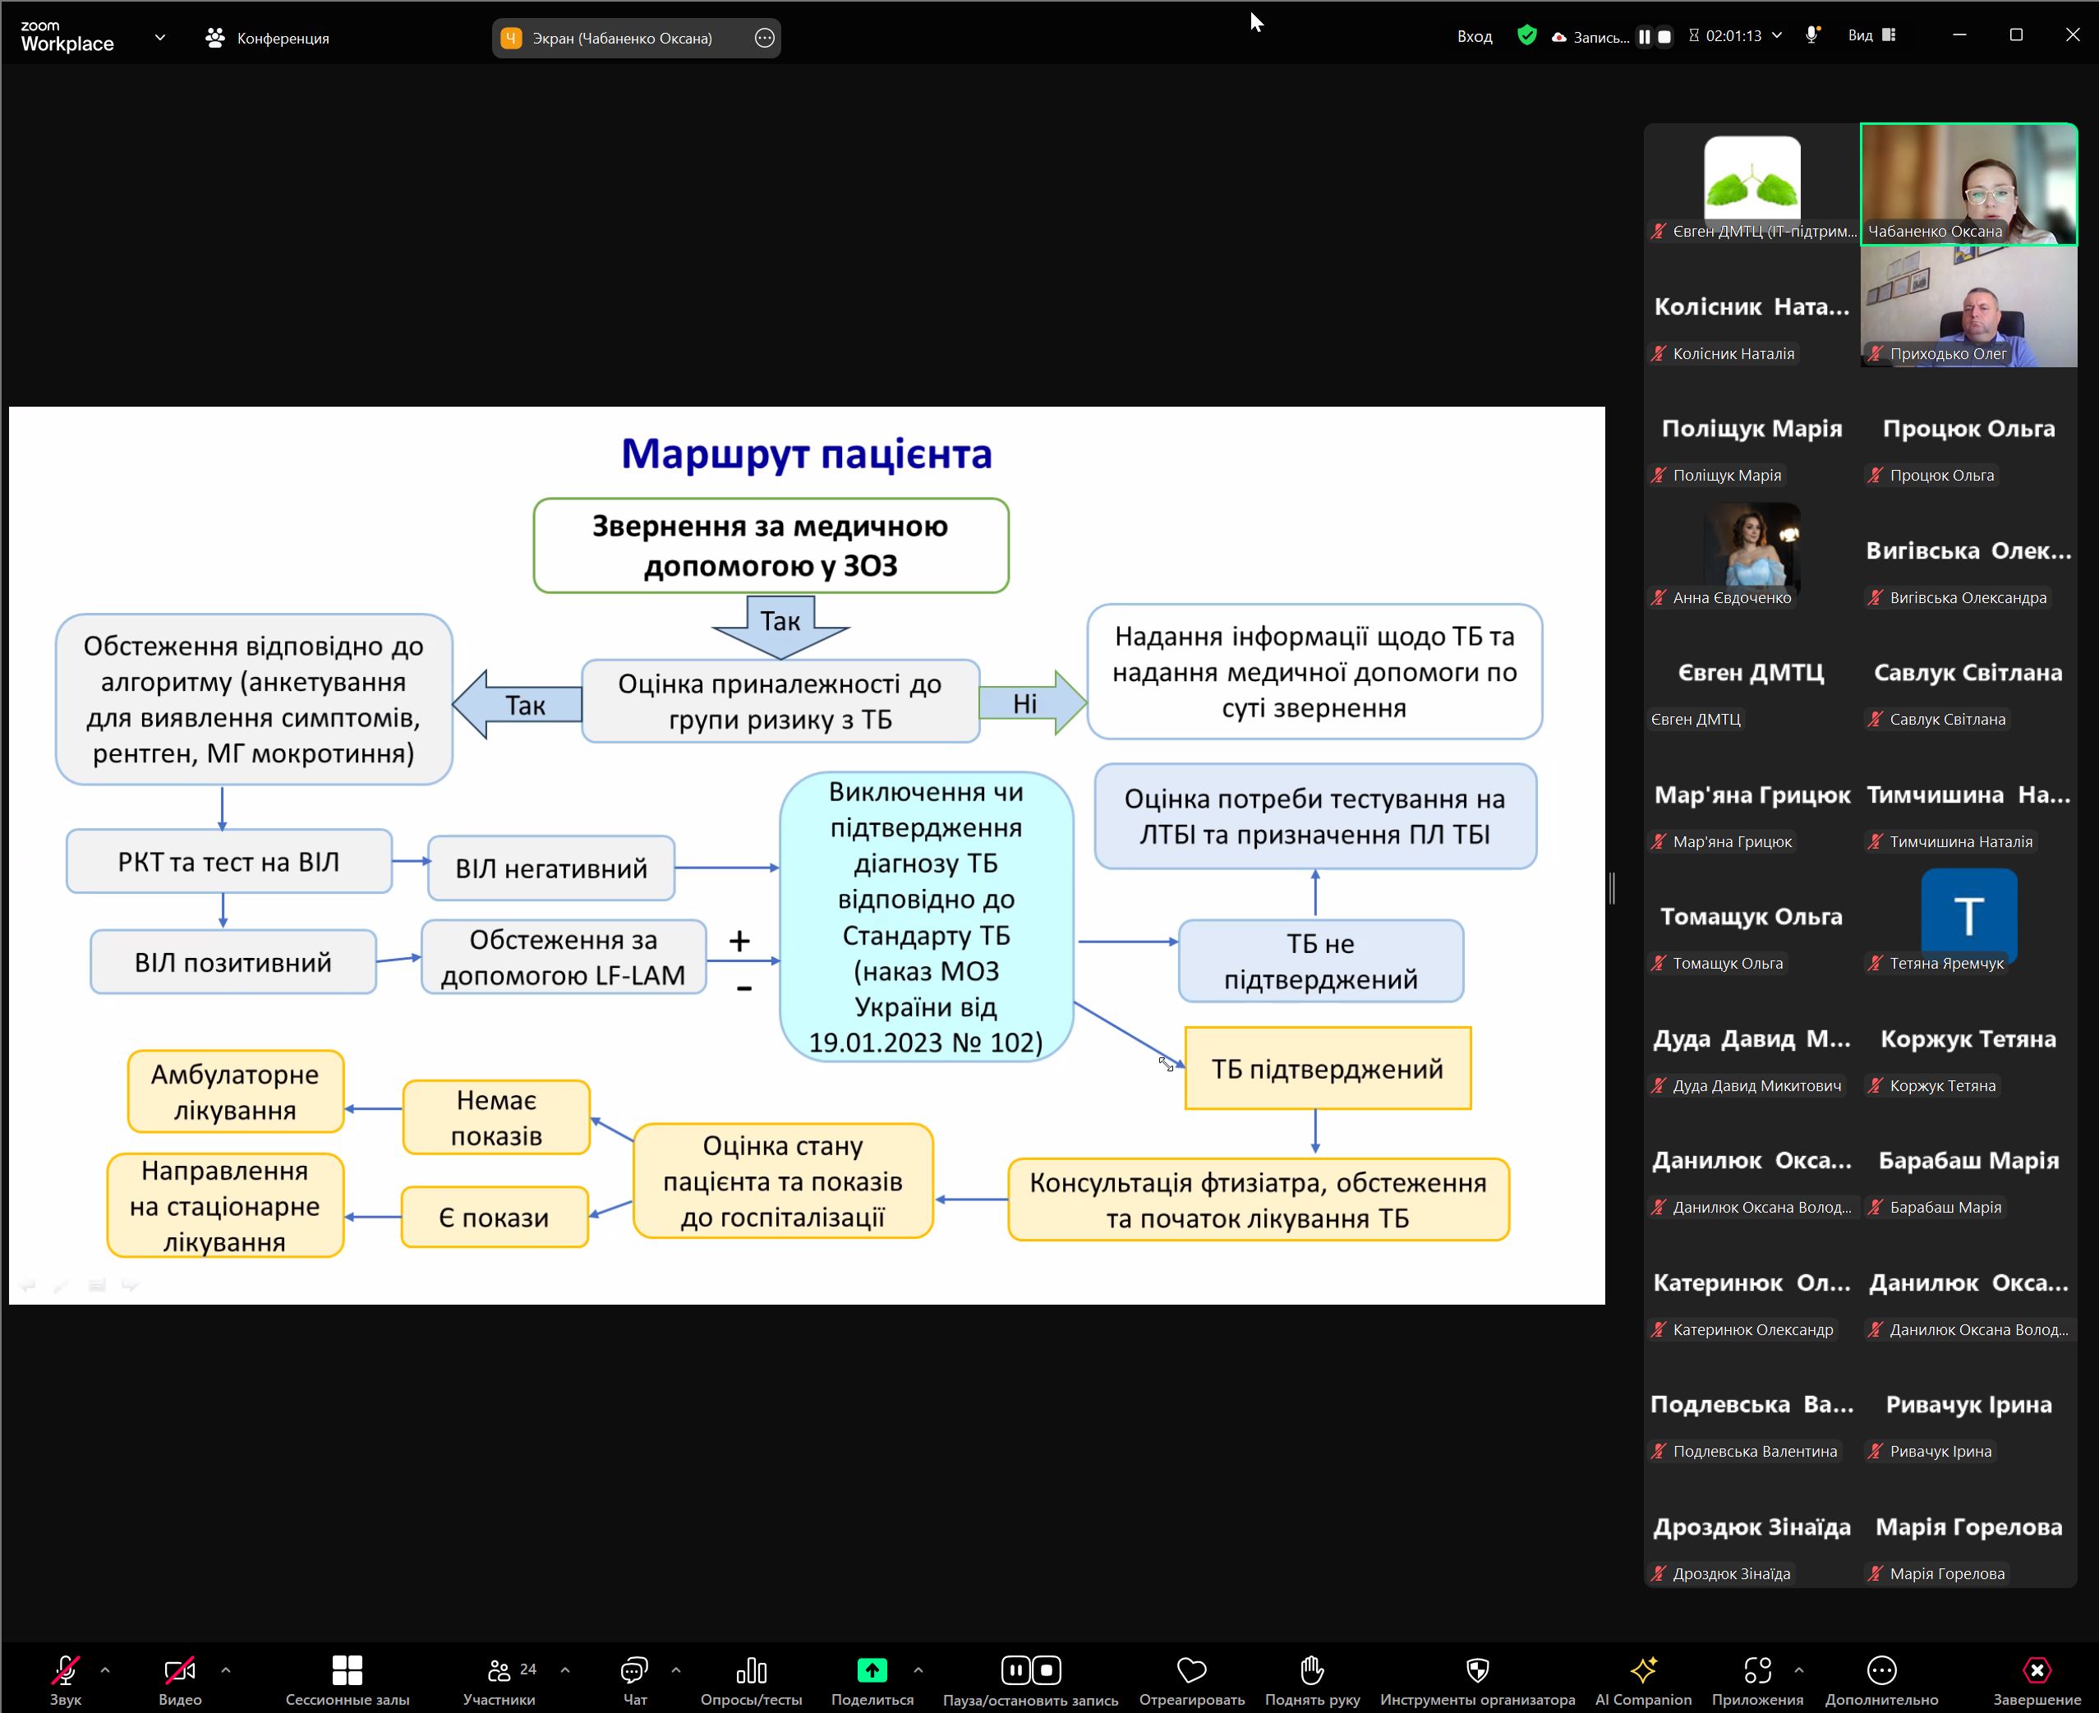
Task: Raise hand with Поднять руку icon
Action: click(1311, 1669)
